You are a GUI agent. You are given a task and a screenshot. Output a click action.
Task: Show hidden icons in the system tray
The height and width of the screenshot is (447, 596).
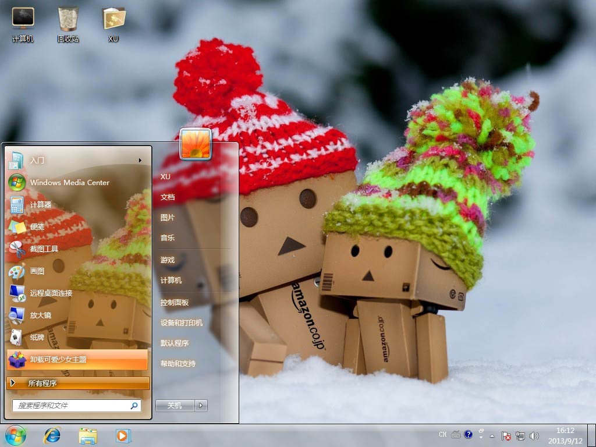tap(492, 435)
